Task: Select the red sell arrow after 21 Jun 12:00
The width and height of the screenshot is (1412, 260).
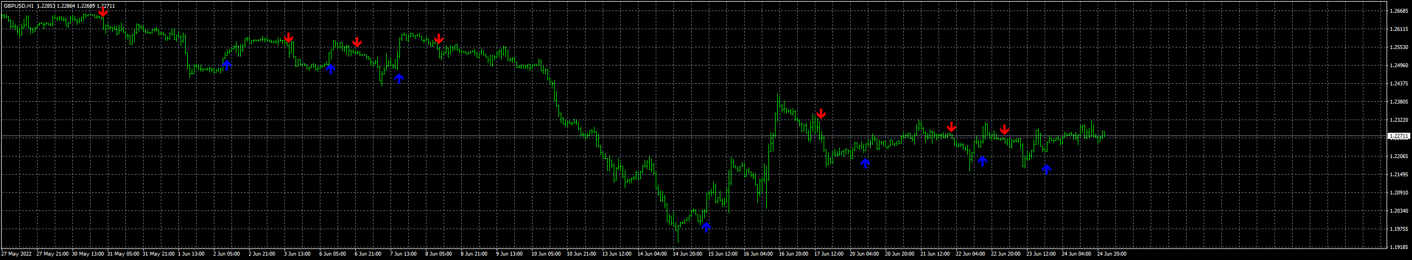Action: (x=951, y=127)
